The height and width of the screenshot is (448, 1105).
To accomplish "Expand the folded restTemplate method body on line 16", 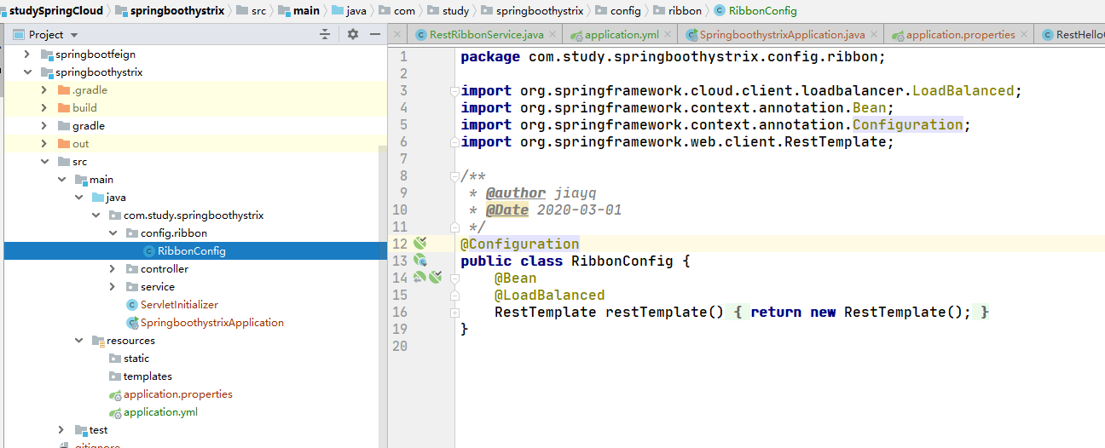I will tap(454, 313).
